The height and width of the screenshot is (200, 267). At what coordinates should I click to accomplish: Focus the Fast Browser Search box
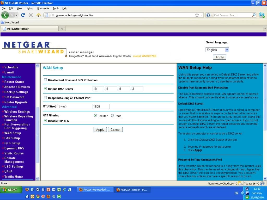click(x=232, y=15)
